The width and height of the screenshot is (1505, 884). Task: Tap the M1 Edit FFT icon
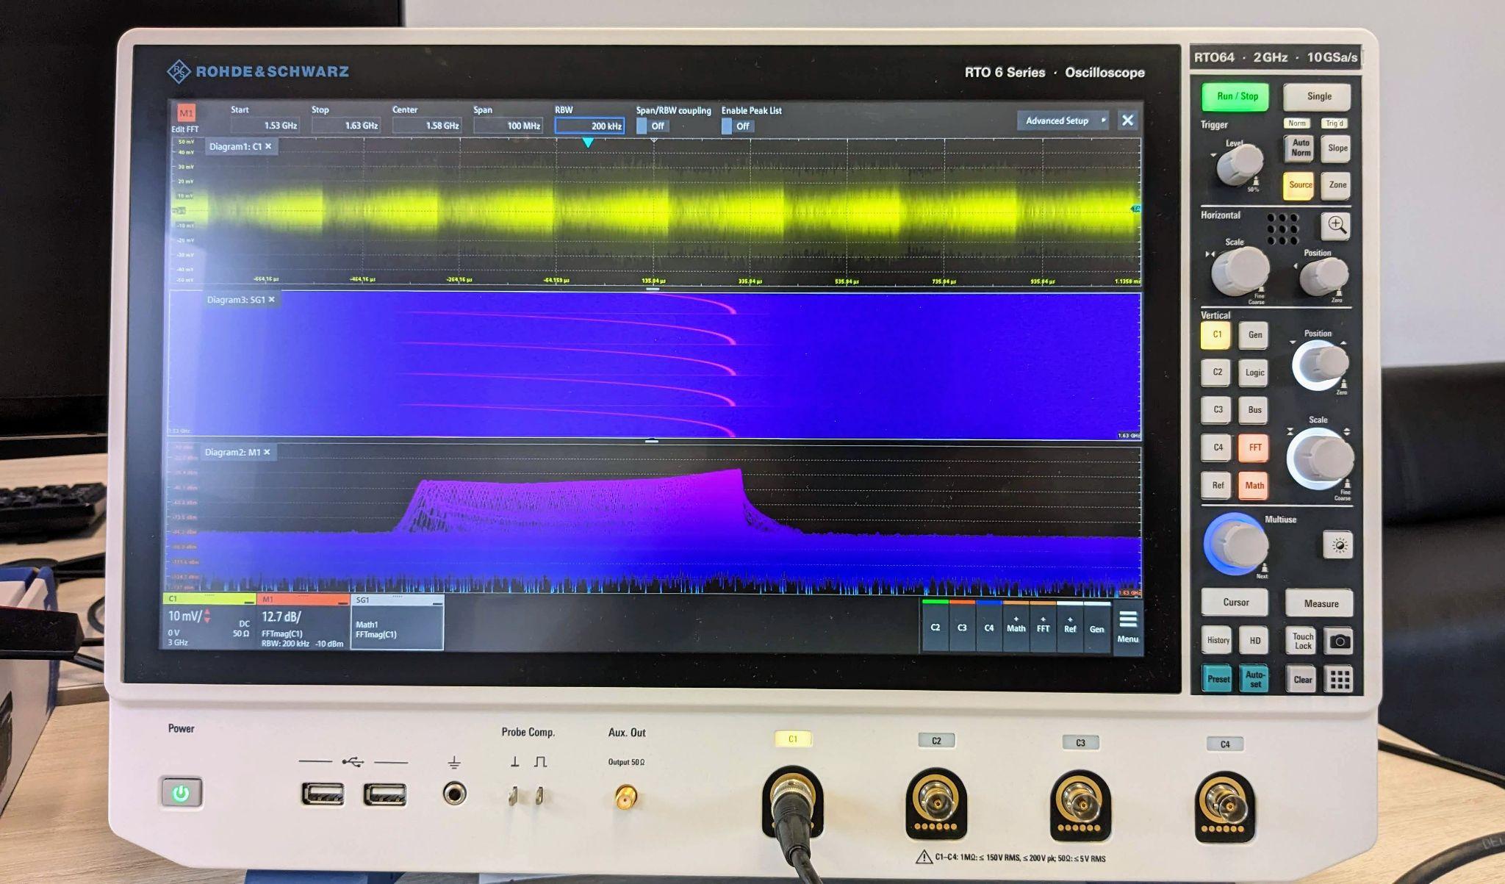point(186,114)
